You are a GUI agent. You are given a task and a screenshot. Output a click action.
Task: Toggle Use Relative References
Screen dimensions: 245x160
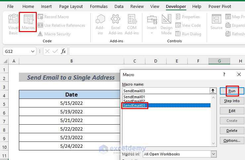[x=61, y=25]
